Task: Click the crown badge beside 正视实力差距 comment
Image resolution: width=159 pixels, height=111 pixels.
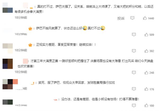Action: coord(30,45)
